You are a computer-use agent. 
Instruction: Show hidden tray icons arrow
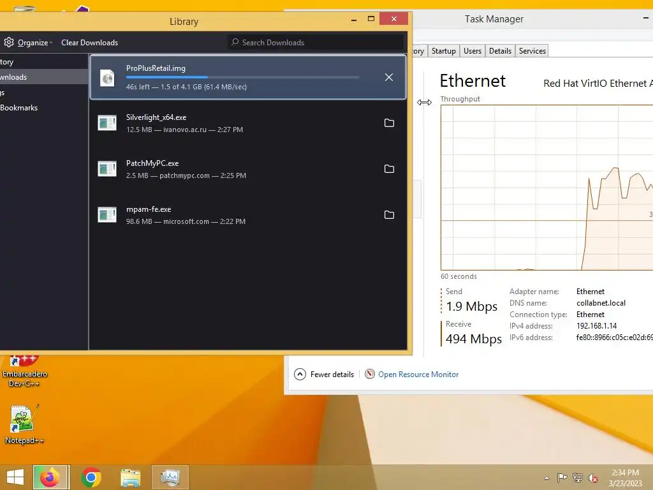[x=547, y=478]
